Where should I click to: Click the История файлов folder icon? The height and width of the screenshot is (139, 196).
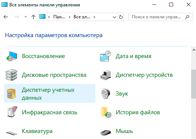click(106, 112)
